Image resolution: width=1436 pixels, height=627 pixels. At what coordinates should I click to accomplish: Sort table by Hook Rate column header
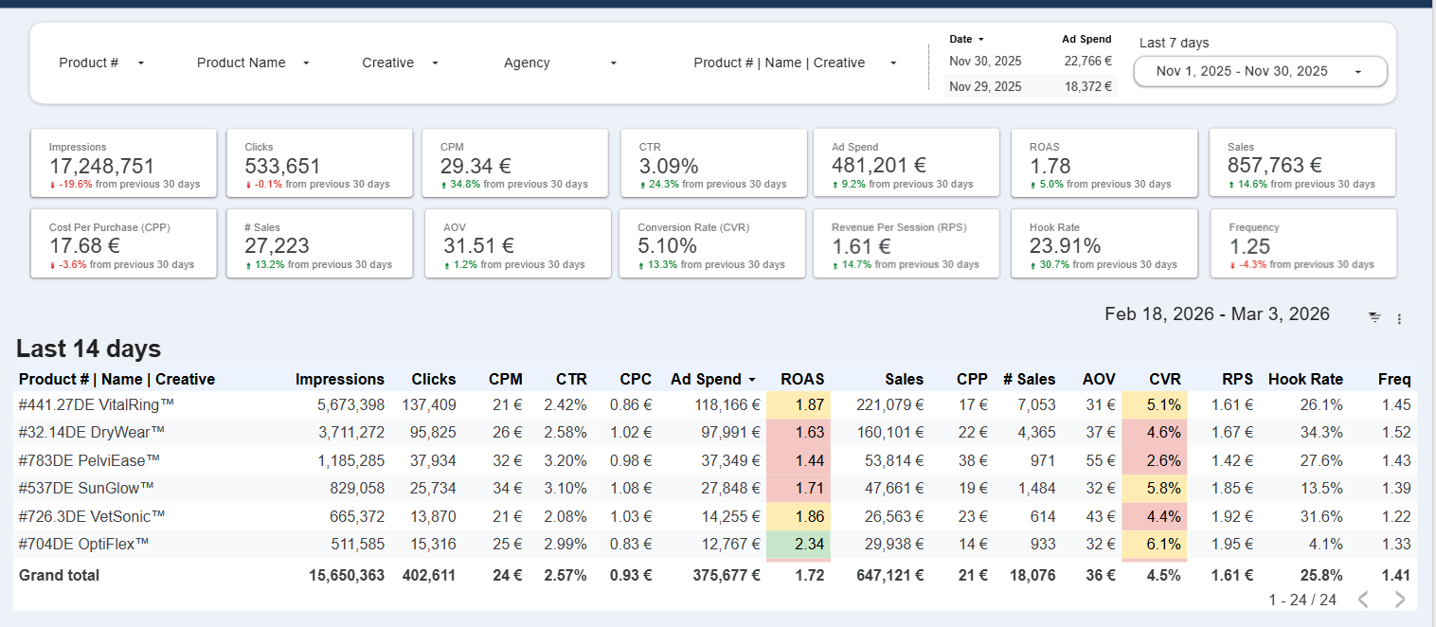point(1305,379)
